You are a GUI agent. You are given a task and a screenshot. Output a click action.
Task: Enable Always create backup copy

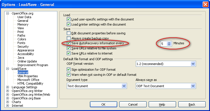click(68, 38)
